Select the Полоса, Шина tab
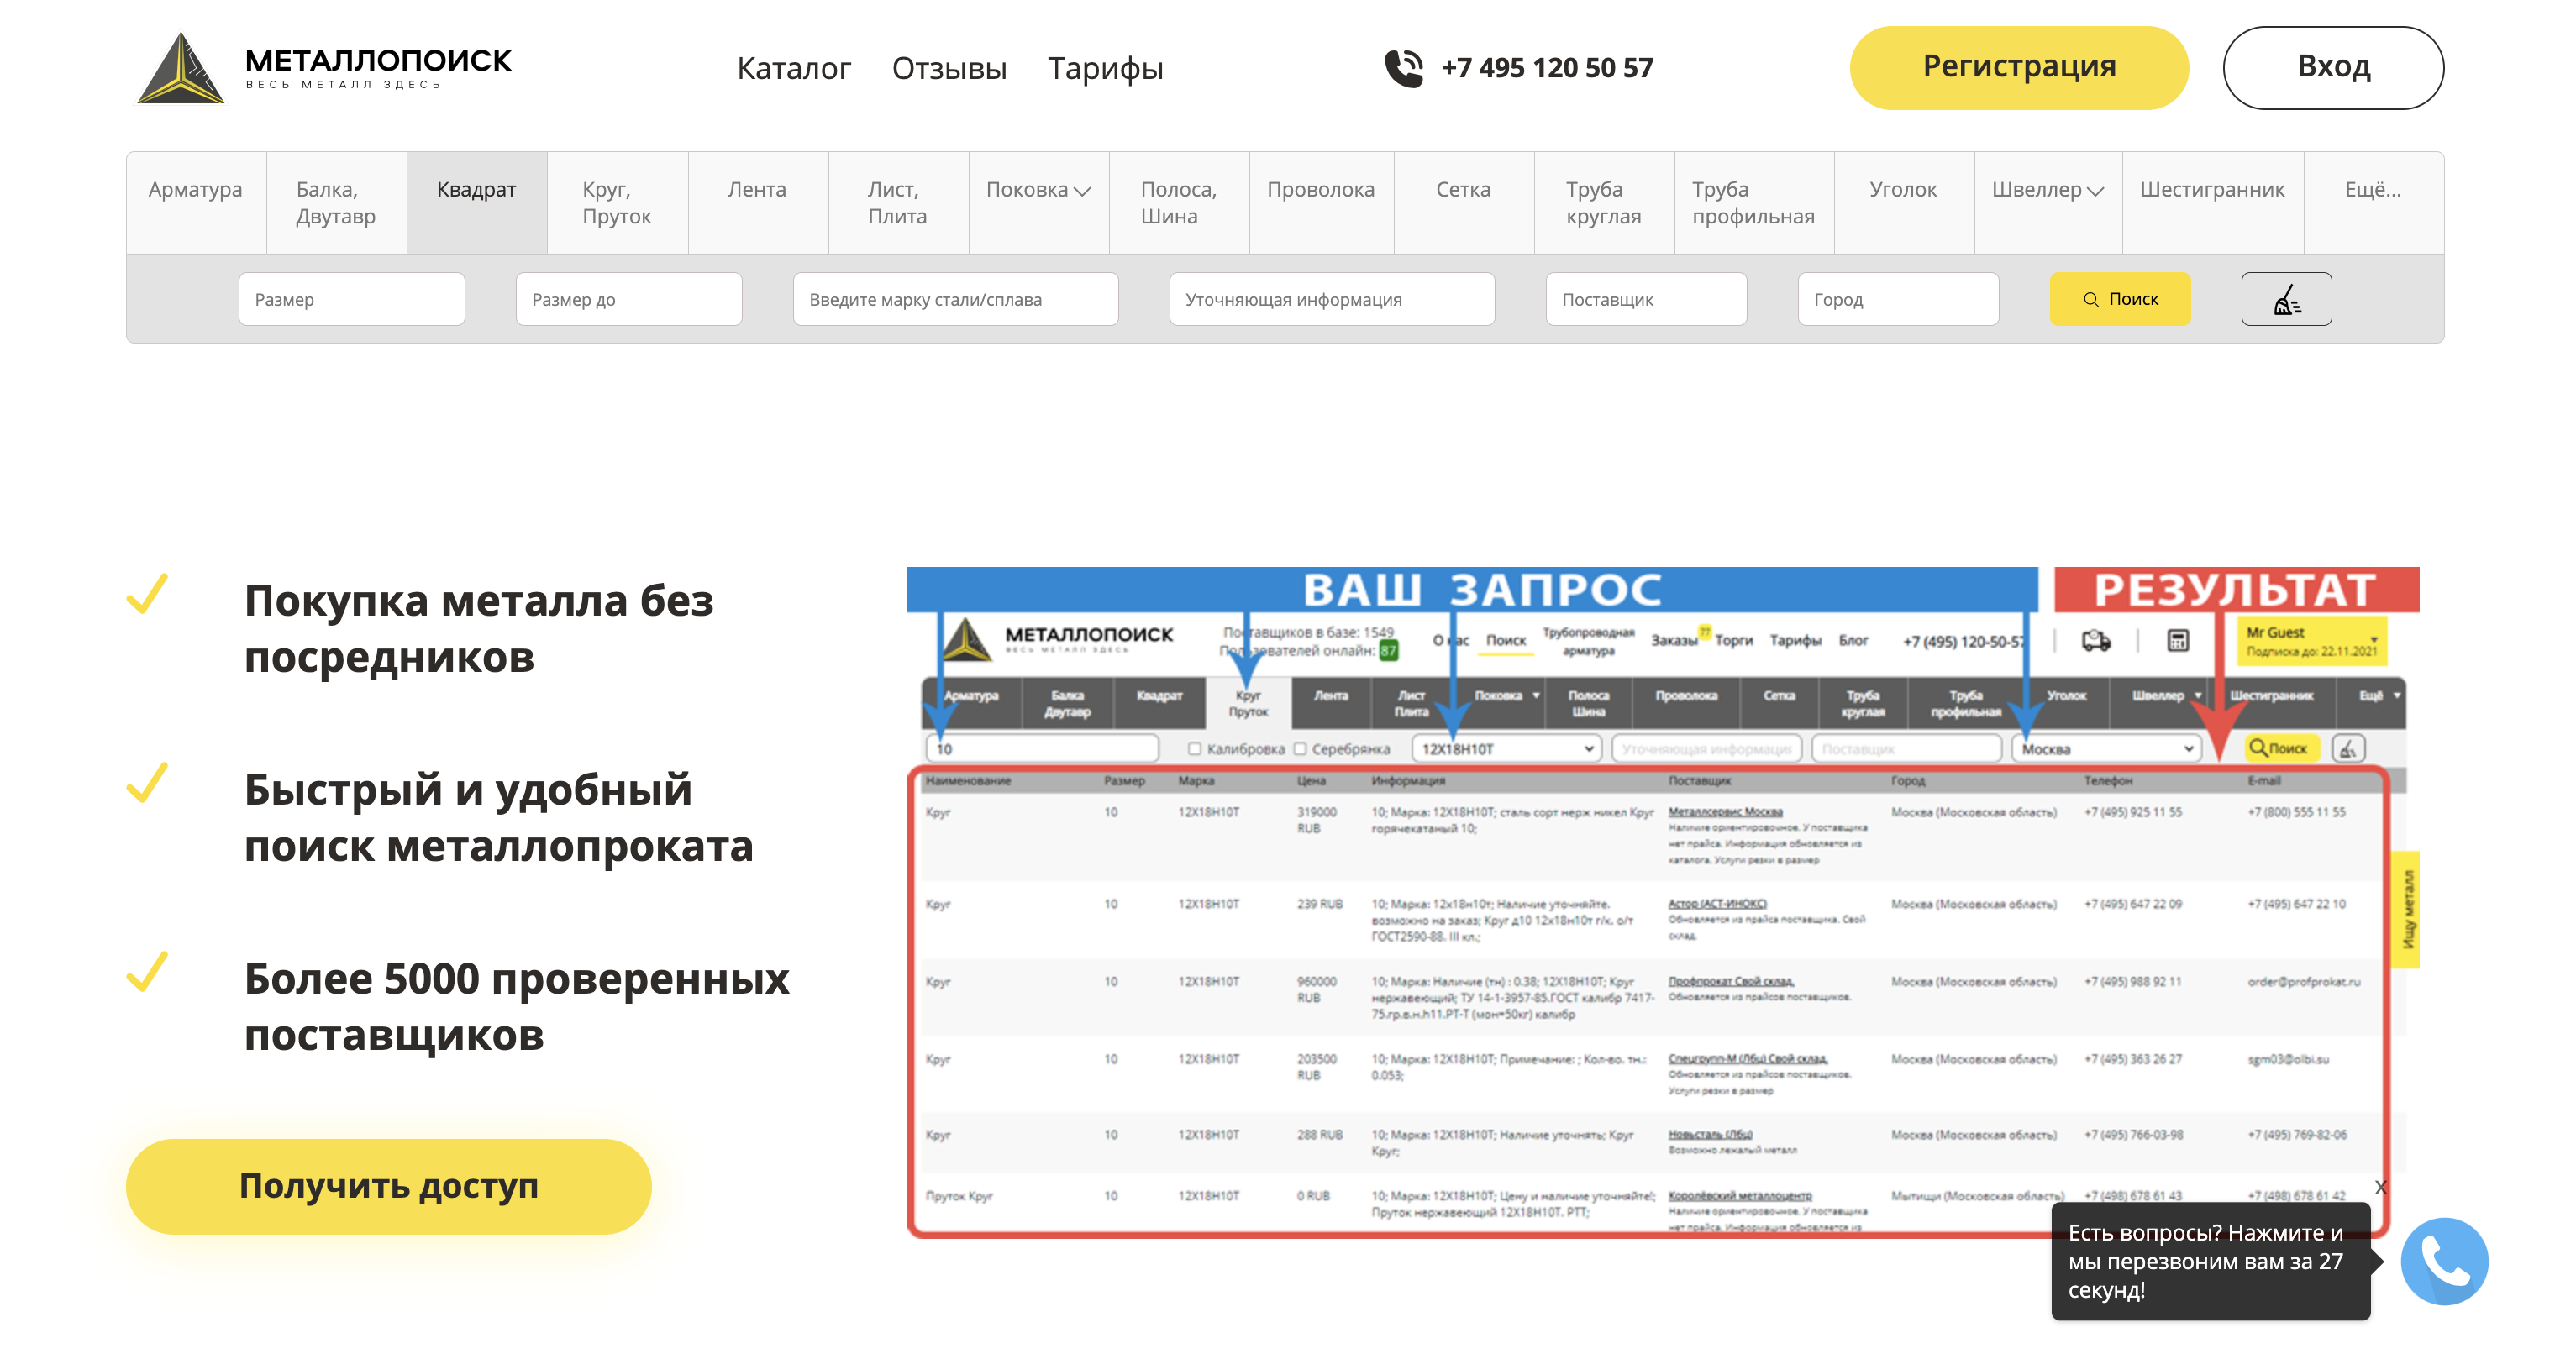 pyautogui.click(x=1179, y=203)
